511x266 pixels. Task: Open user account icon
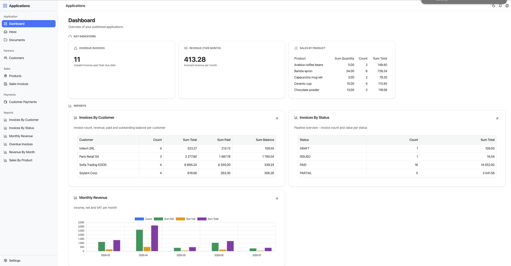coord(507,6)
